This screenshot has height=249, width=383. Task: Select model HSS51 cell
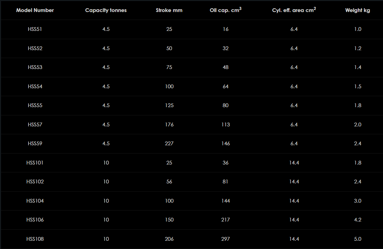point(35,29)
